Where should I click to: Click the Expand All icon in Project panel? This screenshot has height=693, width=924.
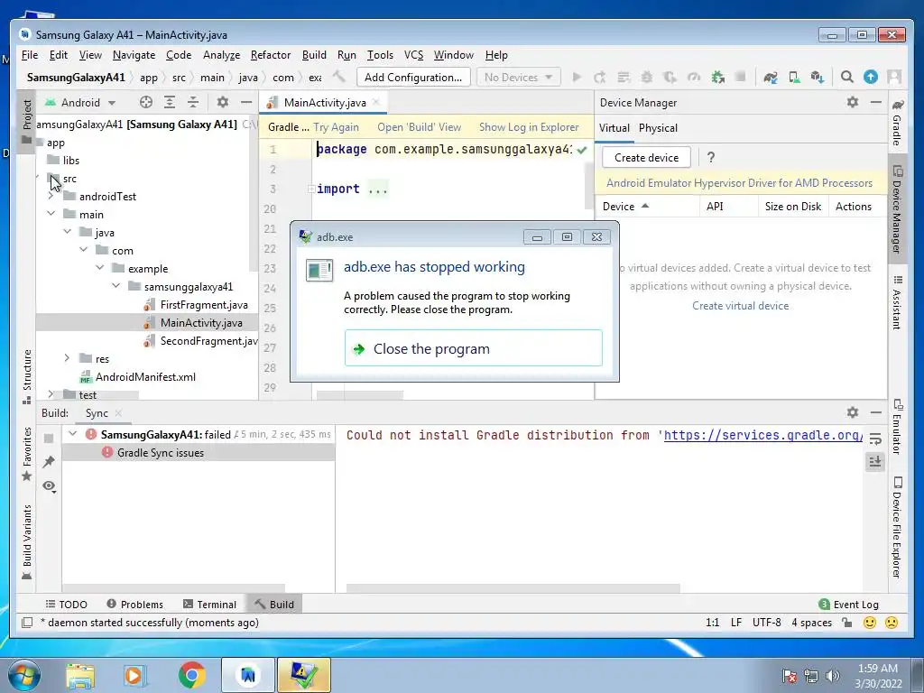170,102
